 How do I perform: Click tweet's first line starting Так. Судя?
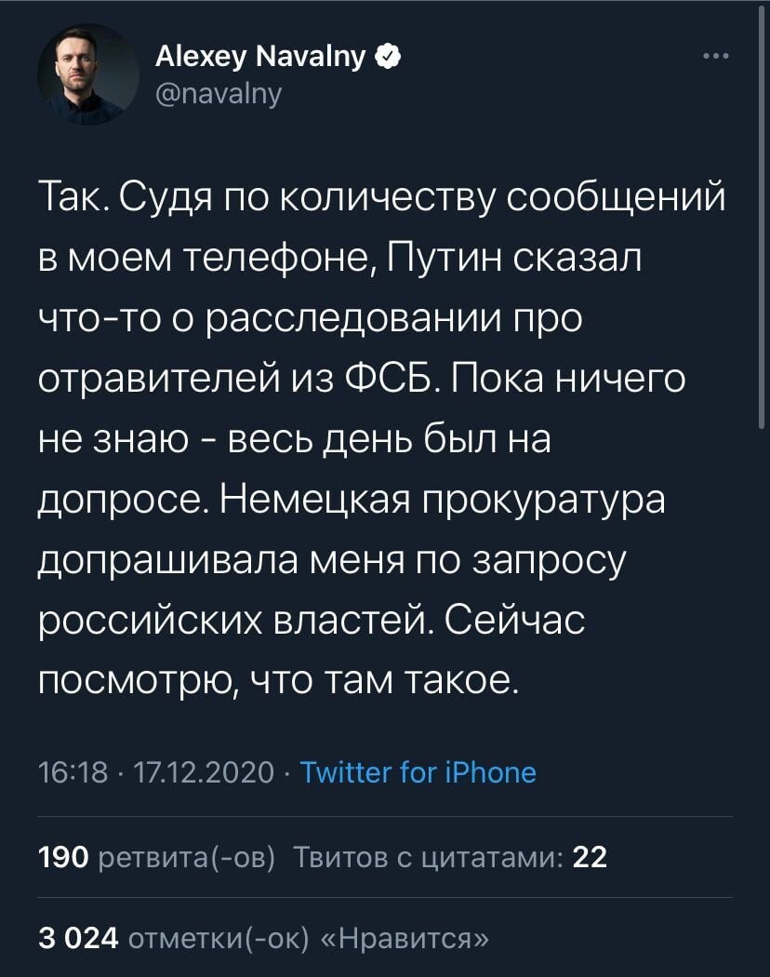pos(382,198)
